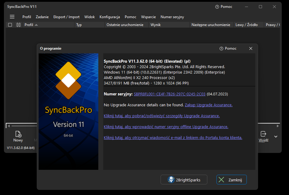
Task: Click link for e-mail z linkiem do Portalu
Action: 173,137
